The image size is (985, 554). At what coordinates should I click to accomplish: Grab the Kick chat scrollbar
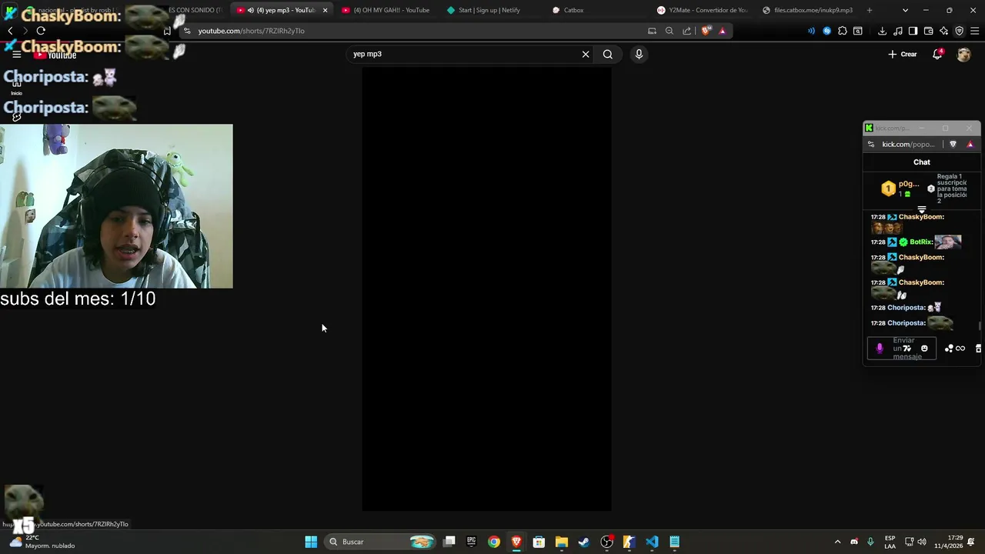pyautogui.click(x=979, y=326)
